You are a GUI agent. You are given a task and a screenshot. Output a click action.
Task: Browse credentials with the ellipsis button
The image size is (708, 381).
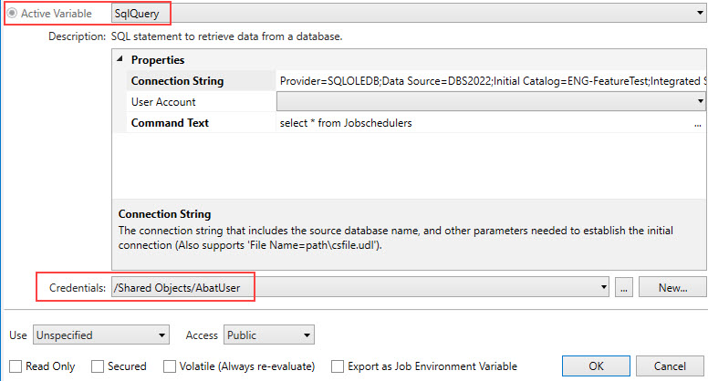click(x=623, y=287)
